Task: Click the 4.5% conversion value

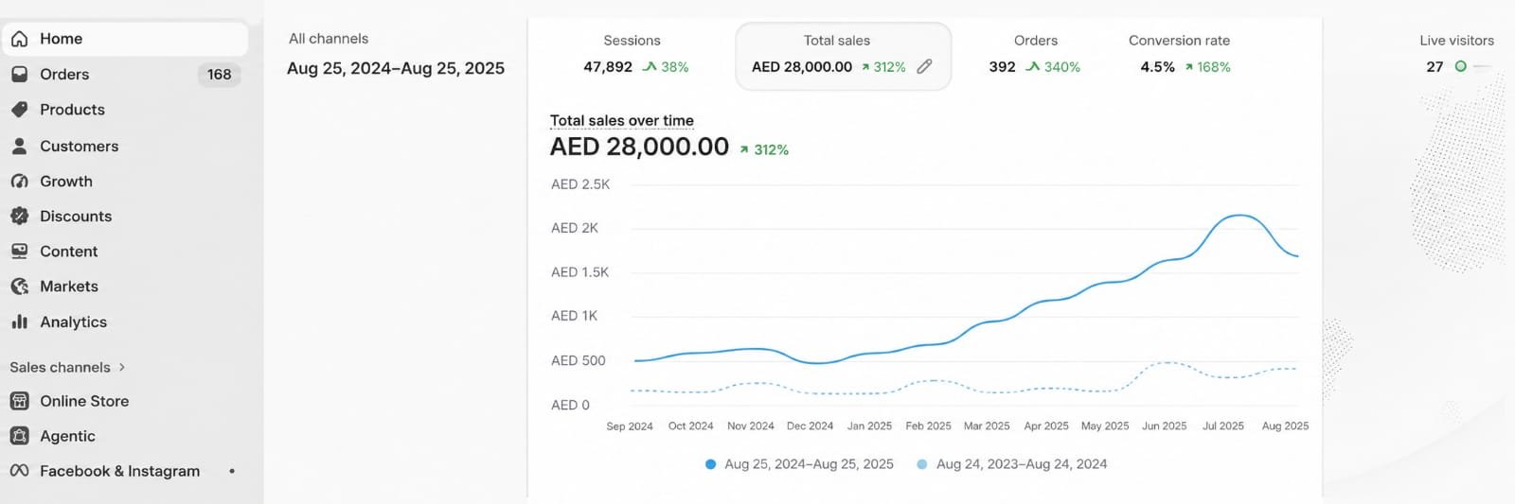Action: click(x=1157, y=67)
